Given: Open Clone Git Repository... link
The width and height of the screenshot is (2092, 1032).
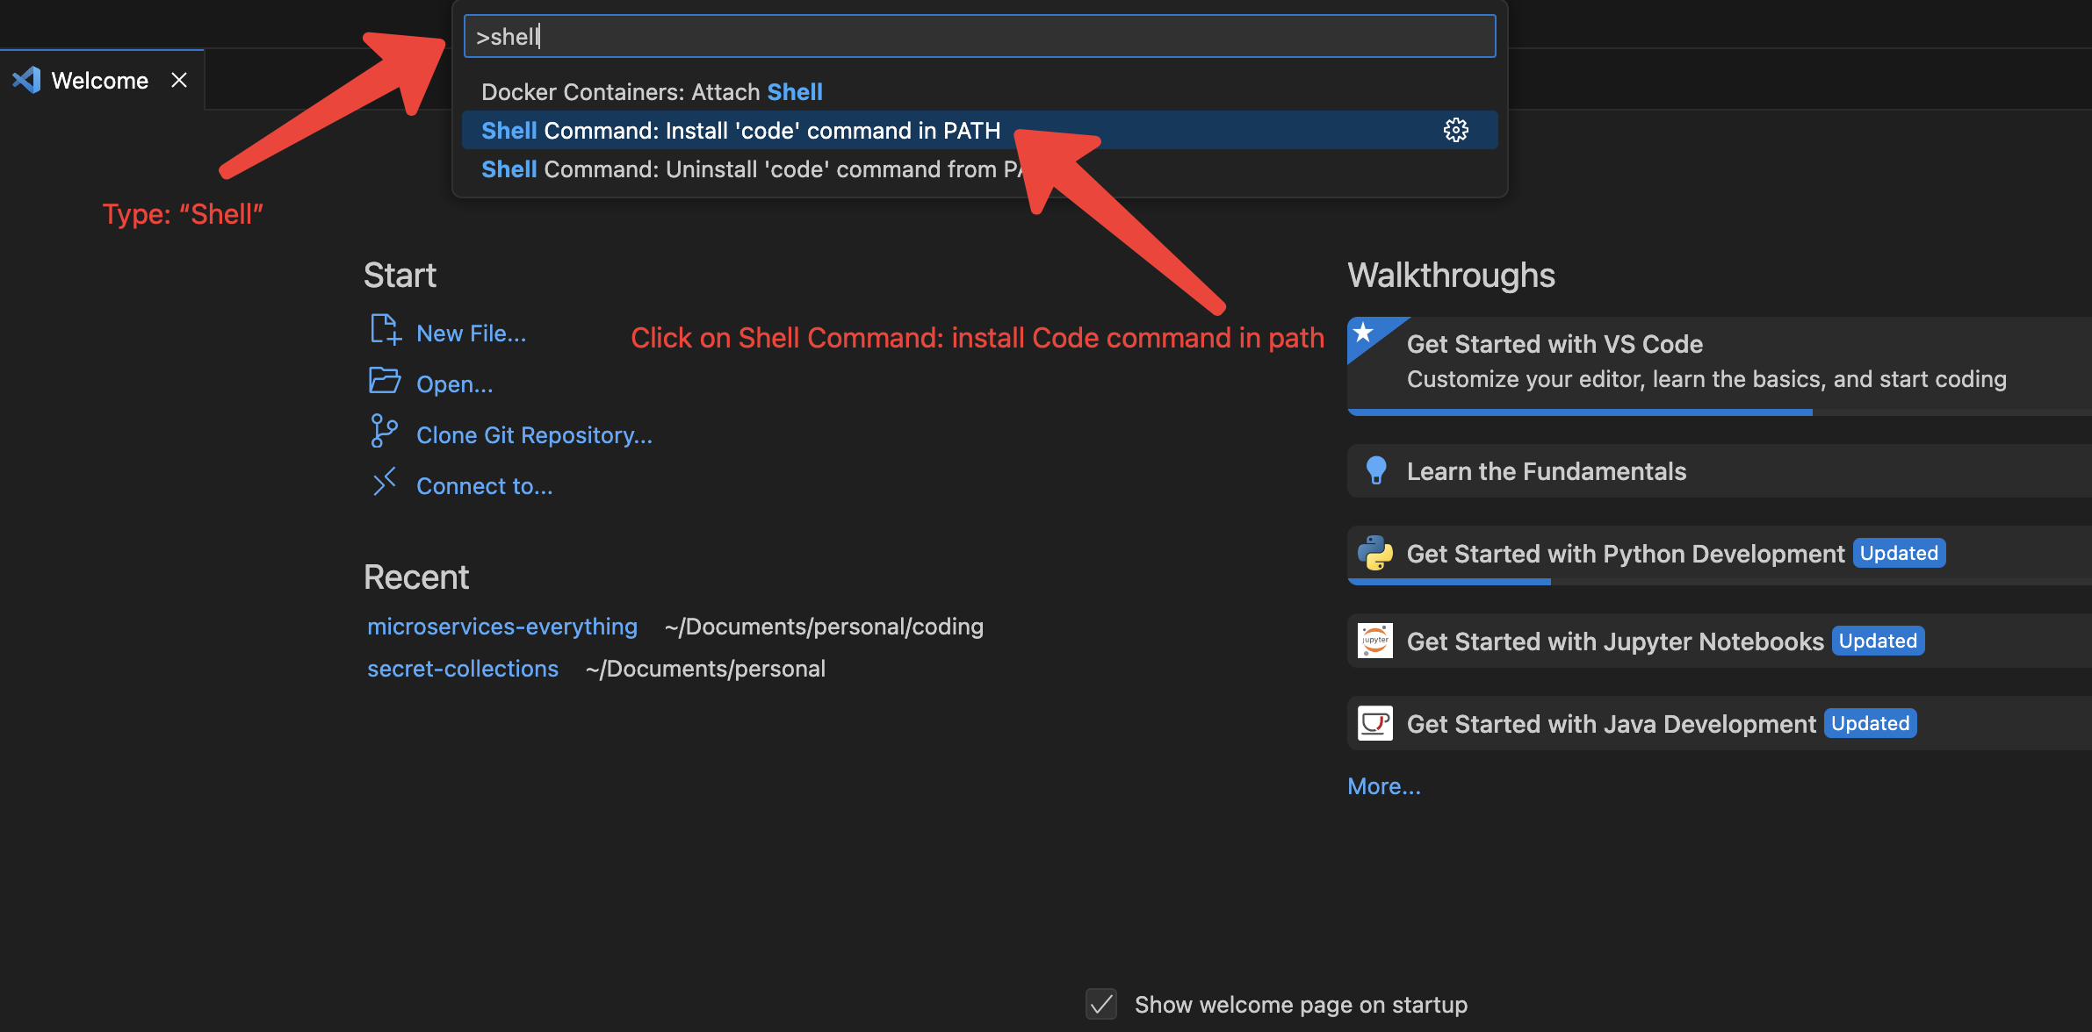Looking at the screenshot, I should coord(534,435).
